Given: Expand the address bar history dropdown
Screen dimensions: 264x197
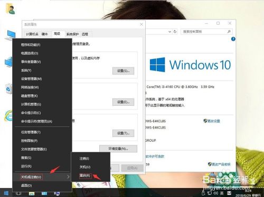Looking at the screenshot, I should point(169,32).
